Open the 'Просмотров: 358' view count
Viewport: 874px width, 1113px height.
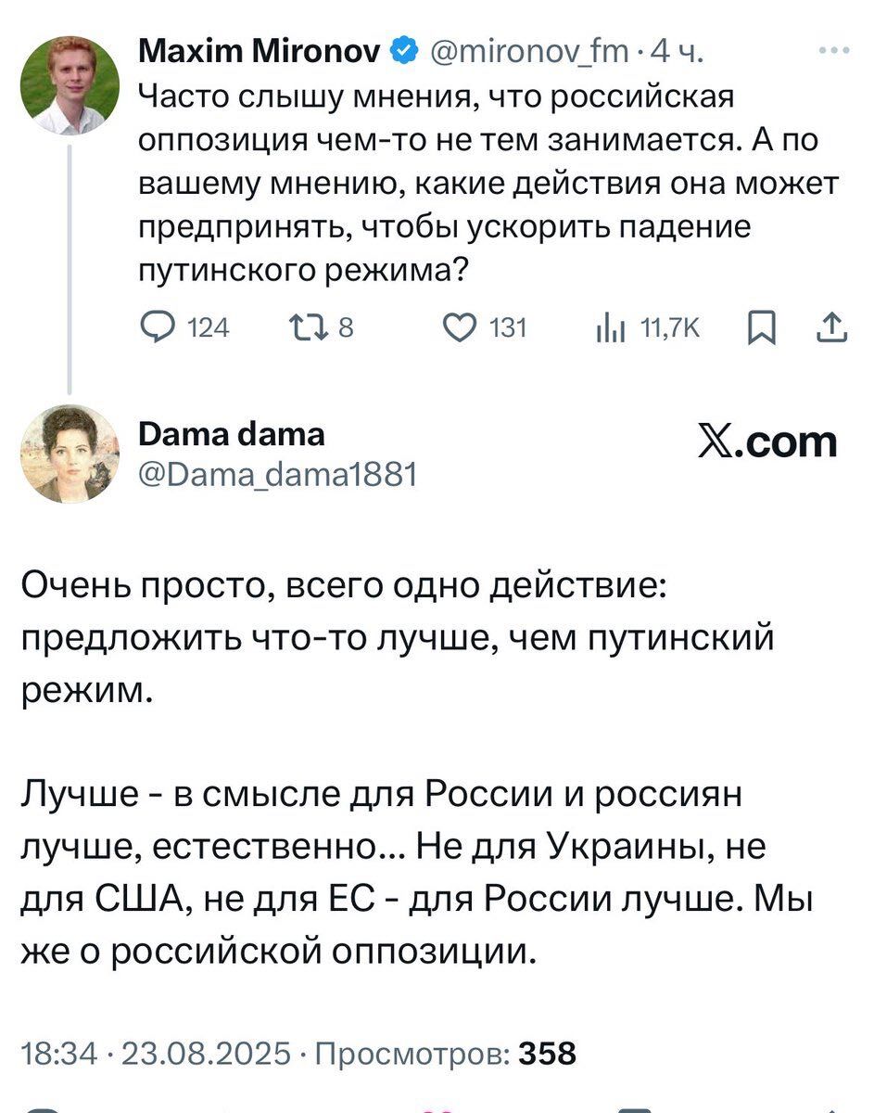(446, 1054)
